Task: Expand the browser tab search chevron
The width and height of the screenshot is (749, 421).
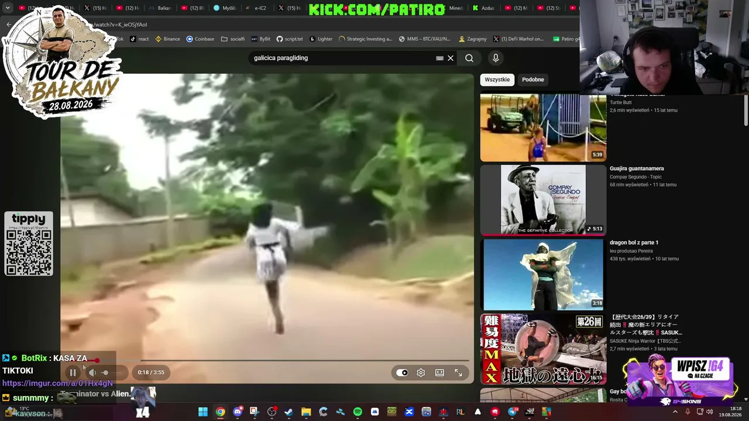Action: [8, 8]
